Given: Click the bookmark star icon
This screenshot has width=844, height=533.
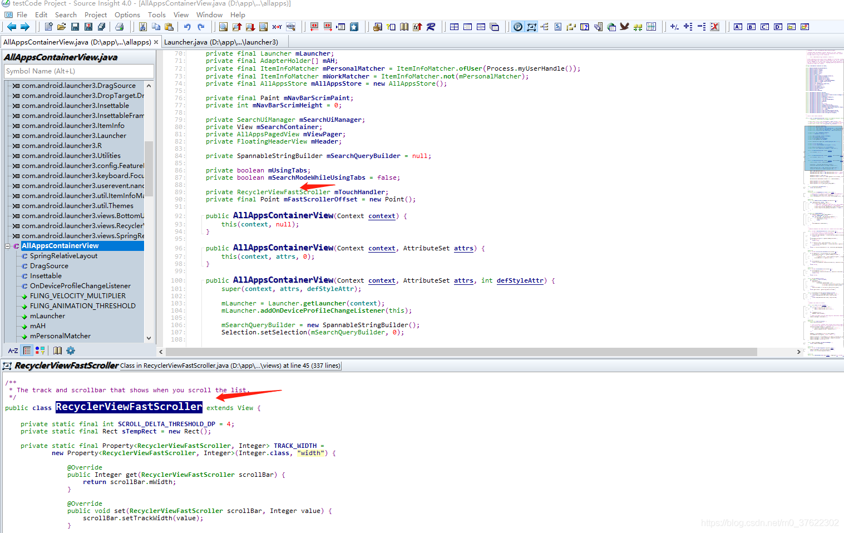Looking at the screenshot, I should point(354,27).
